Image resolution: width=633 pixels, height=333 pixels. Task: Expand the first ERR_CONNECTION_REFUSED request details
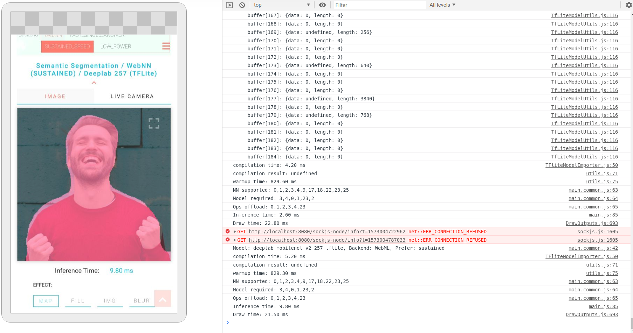(234, 231)
